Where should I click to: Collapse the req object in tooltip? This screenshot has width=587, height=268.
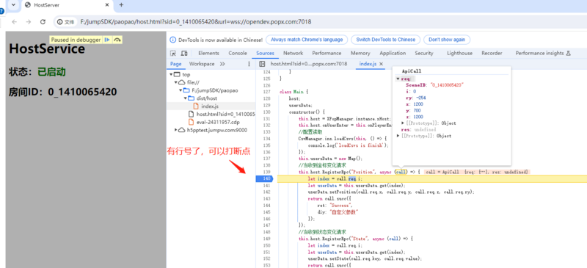click(398, 79)
